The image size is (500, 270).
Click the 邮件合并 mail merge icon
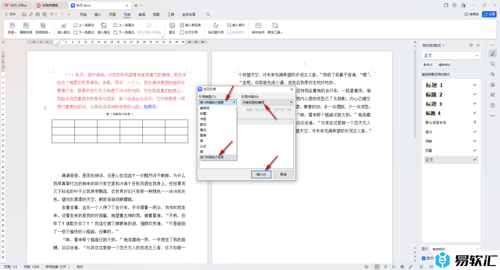(258, 26)
